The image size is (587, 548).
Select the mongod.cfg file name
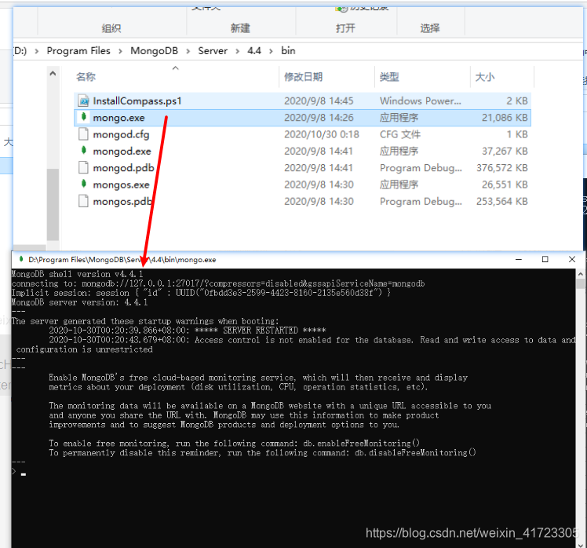(x=121, y=135)
